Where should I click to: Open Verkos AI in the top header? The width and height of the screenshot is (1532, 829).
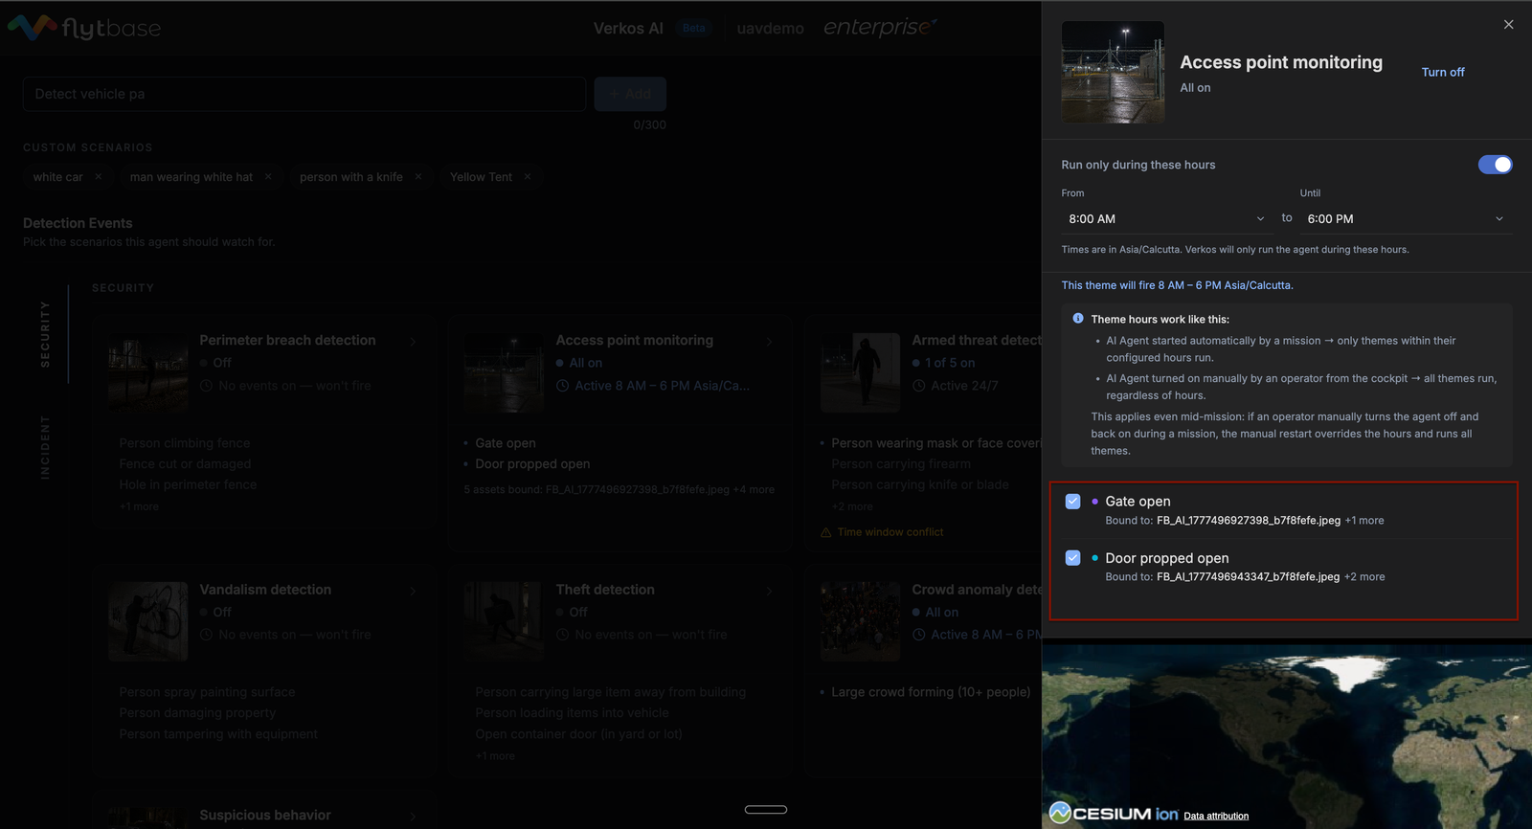coord(628,28)
